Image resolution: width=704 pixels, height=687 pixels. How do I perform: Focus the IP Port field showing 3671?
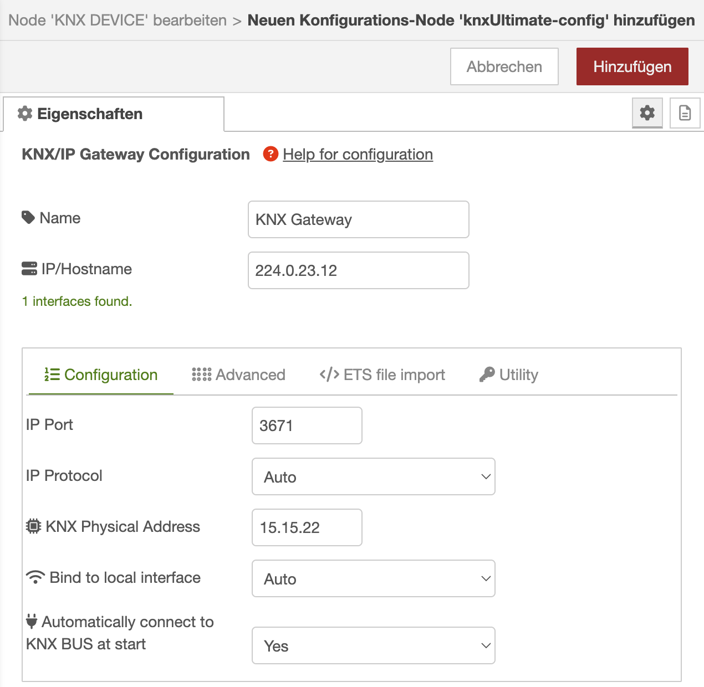tap(307, 425)
